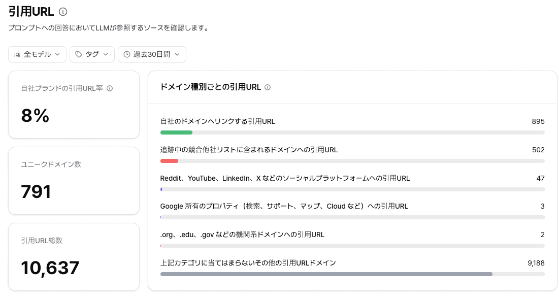Click 上記カテゴリに当てはまらない row label
The width and height of the screenshot is (559, 299).
coord(248,262)
